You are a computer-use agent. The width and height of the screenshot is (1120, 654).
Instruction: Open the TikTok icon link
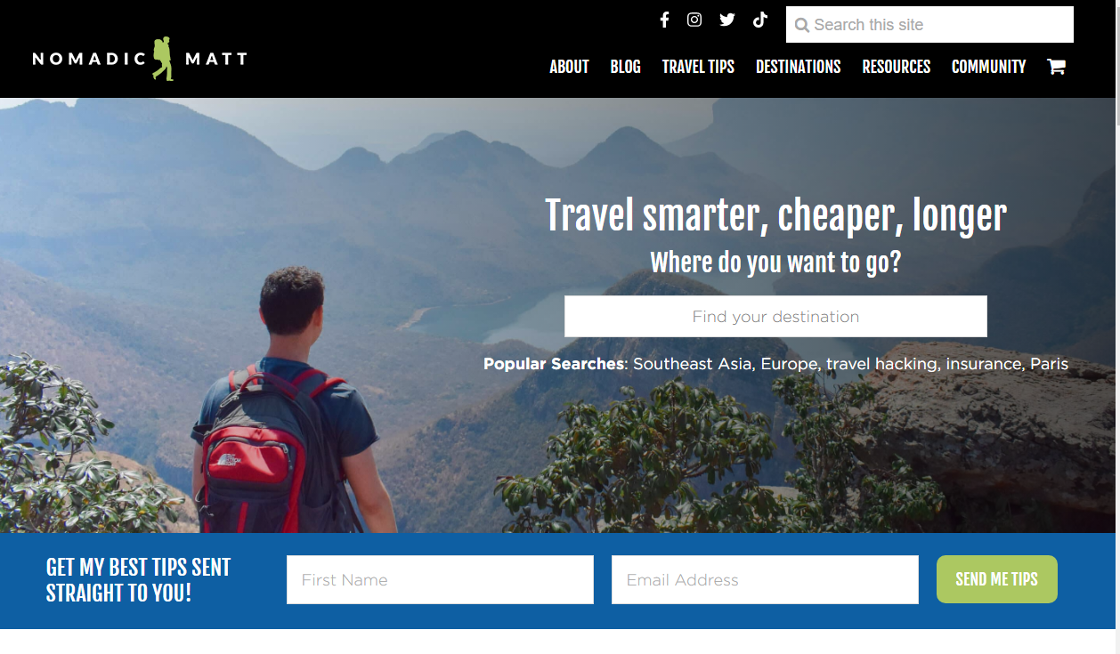[x=759, y=20]
